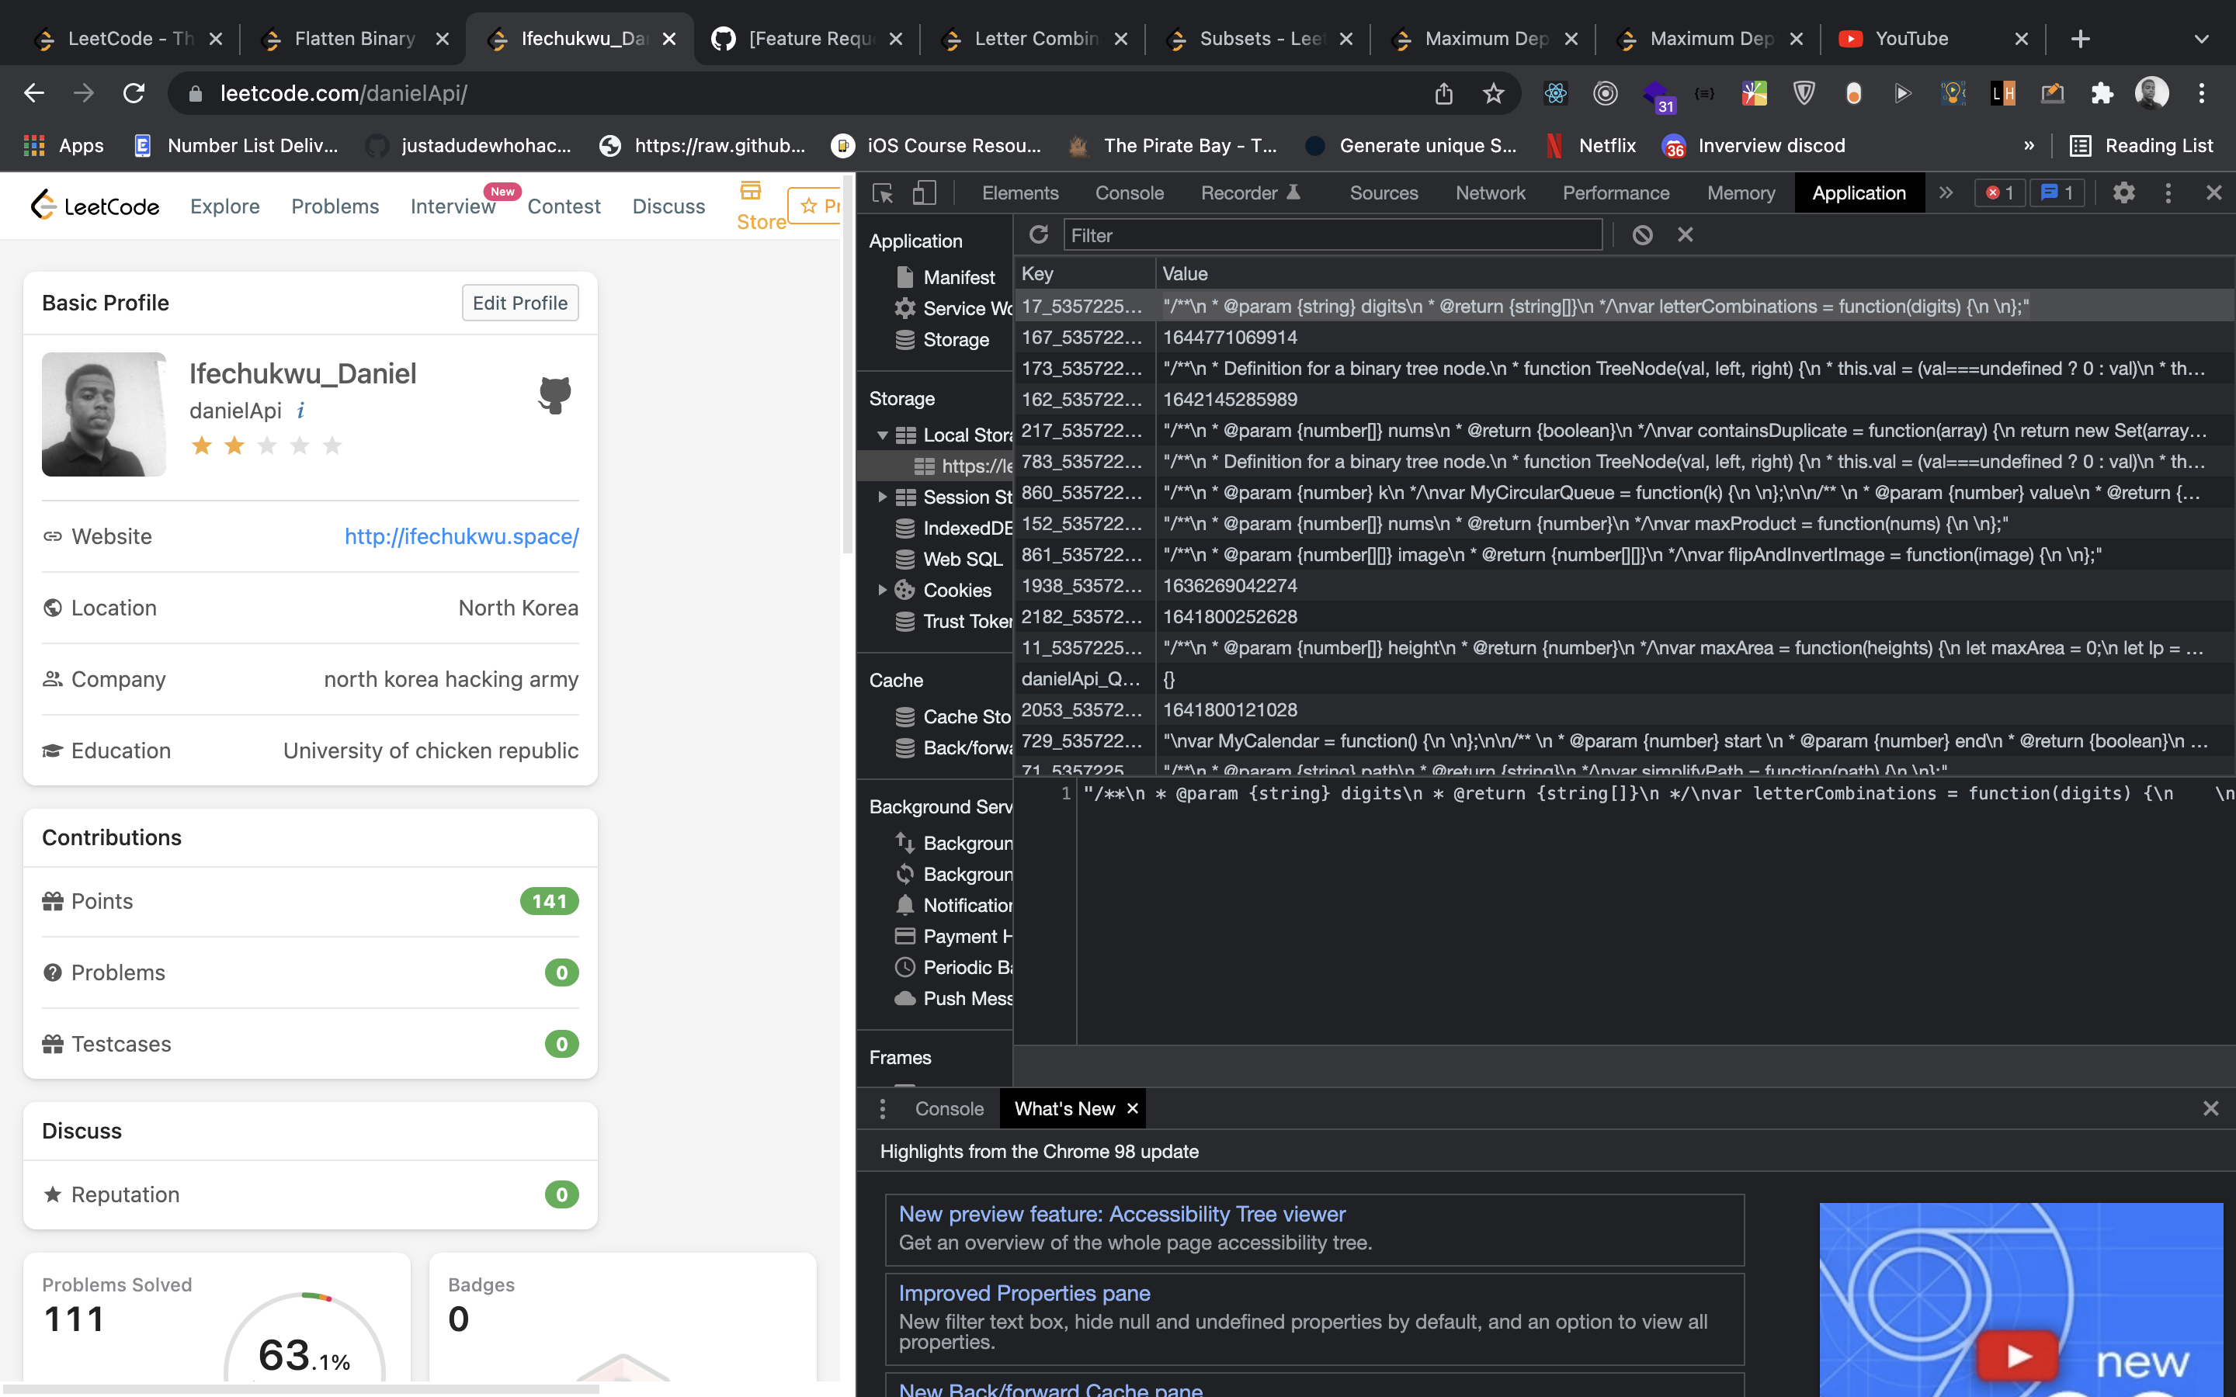This screenshot has height=1397, width=2236.
Task: Open the drawer three-dot menu beside Console
Action: click(883, 1109)
